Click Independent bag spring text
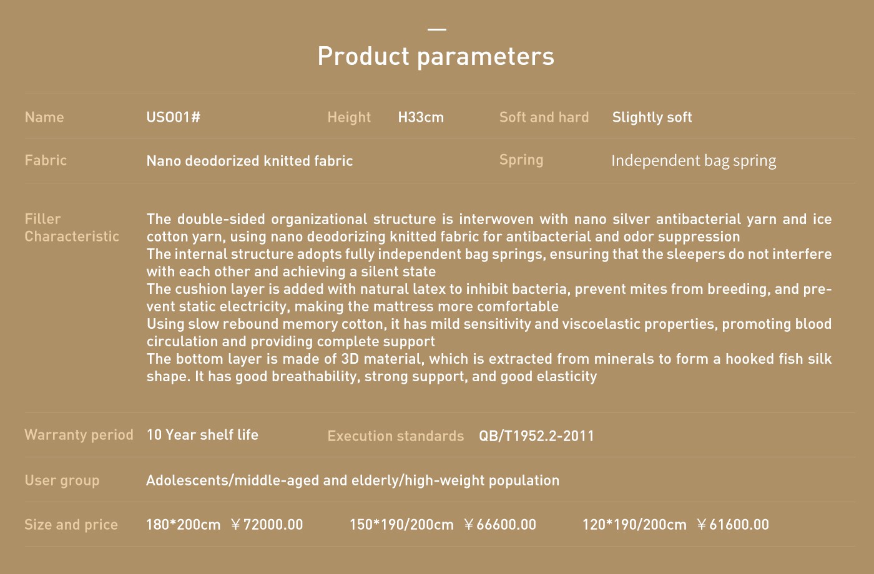 694,161
